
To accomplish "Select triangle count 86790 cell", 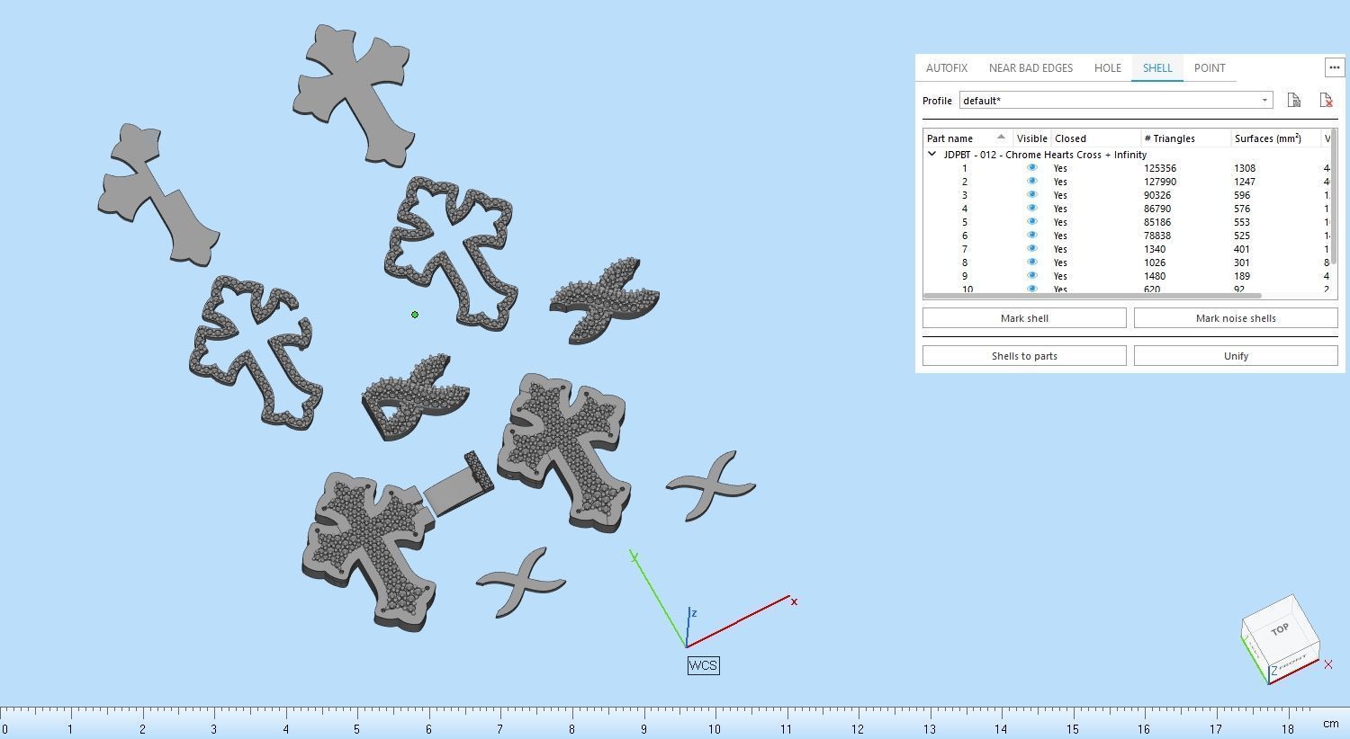I will [x=1157, y=209].
